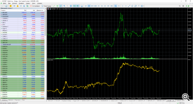Open the chart type line-chart toolbar button
This screenshot has width=193, height=104.
point(2,6)
